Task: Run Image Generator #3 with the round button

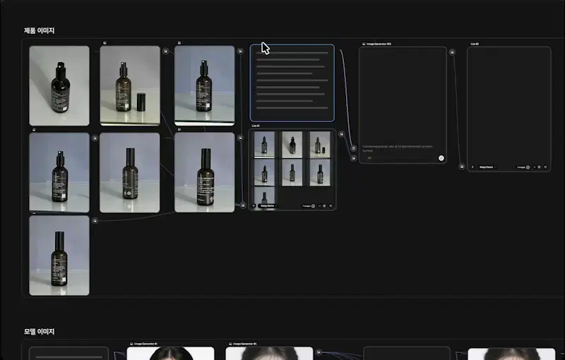Action: [441, 158]
